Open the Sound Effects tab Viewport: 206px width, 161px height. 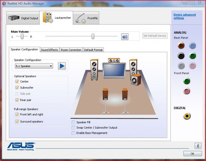coord(49,50)
